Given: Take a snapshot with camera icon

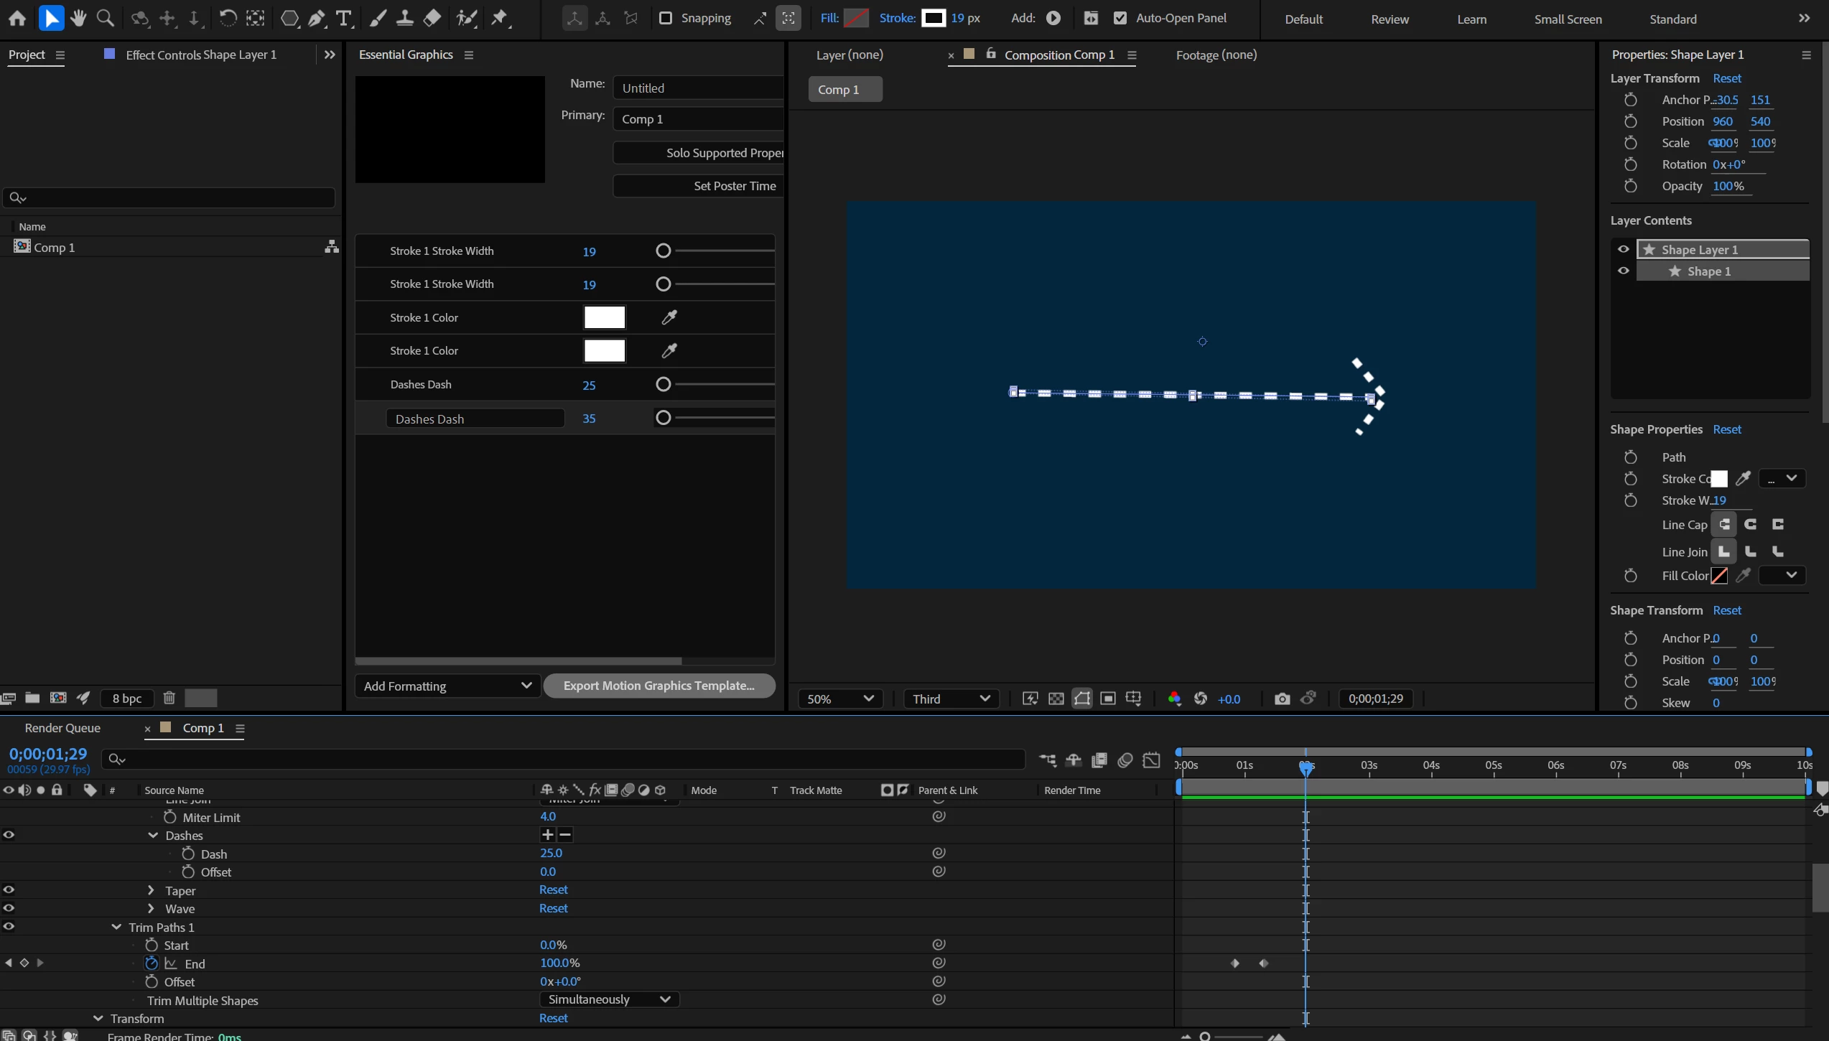Looking at the screenshot, I should tap(1282, 699).
